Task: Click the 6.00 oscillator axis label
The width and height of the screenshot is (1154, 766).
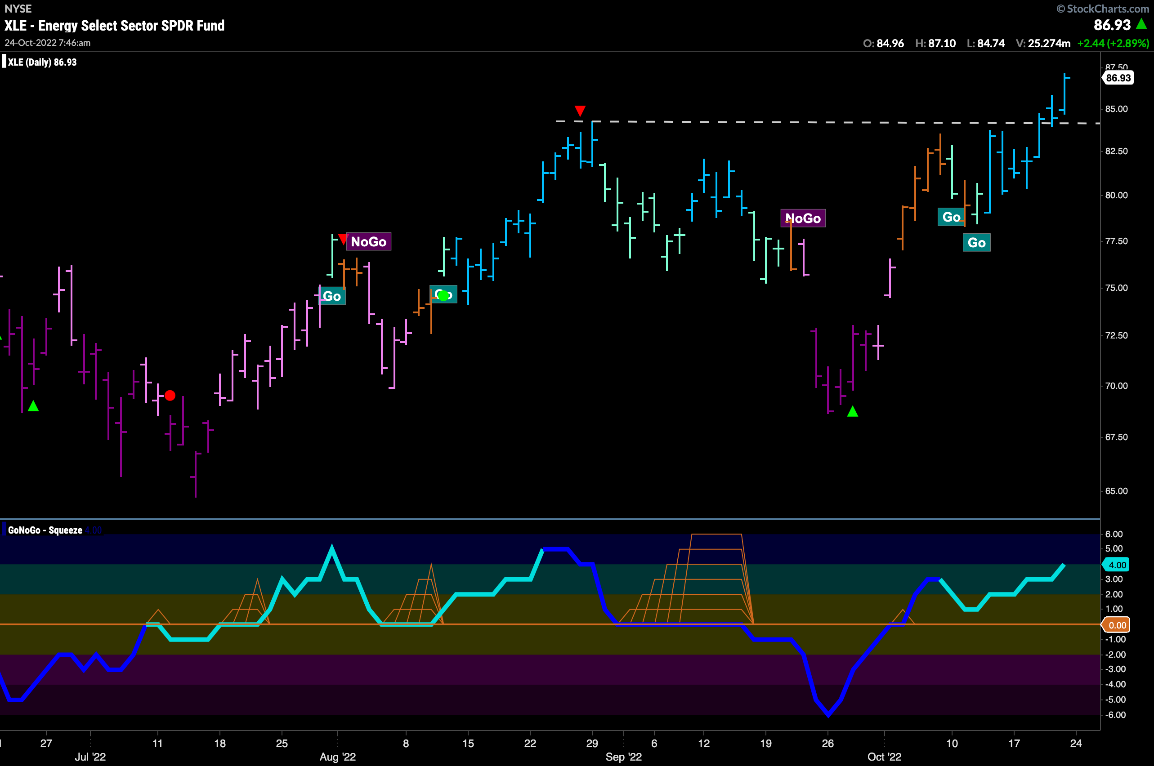Action: (x=1114, y=534)
